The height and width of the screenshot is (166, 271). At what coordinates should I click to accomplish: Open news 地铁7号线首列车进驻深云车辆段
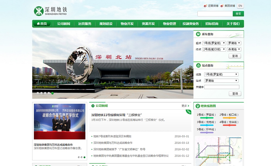tap(112, 136)
